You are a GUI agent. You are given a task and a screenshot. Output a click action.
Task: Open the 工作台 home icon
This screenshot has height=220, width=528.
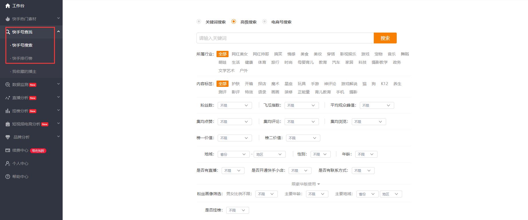(x=8, y=6)
